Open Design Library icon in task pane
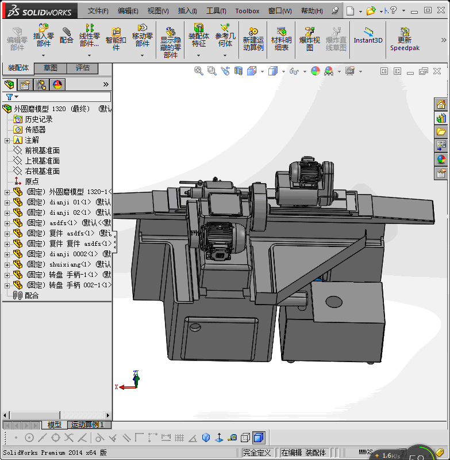Viewport: 450px width, 460px height. (441, 118)
